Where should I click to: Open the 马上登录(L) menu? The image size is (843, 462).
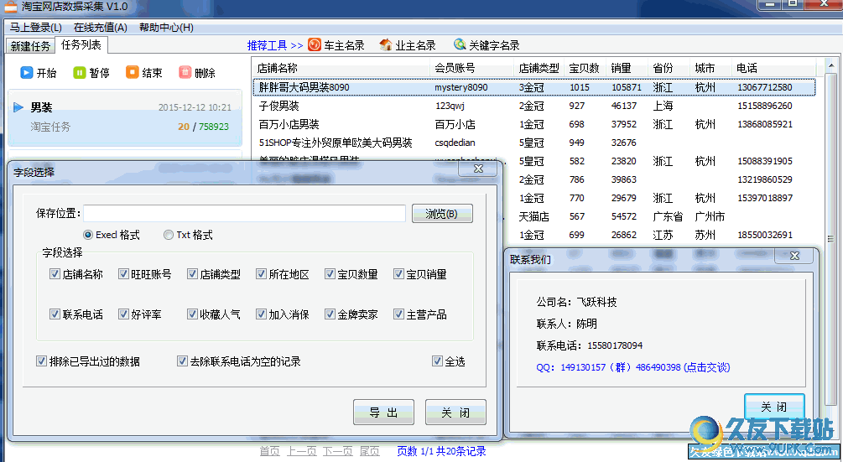(x=36, y=28)
